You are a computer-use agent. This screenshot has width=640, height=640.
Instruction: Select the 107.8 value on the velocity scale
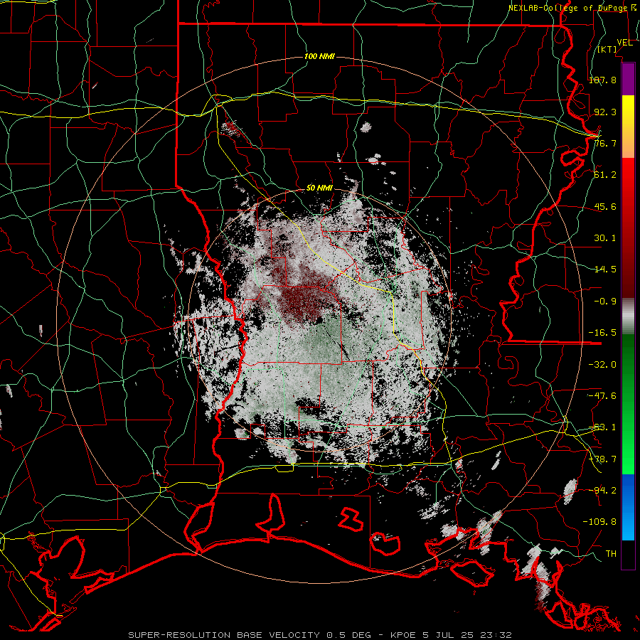coord(602,80)
